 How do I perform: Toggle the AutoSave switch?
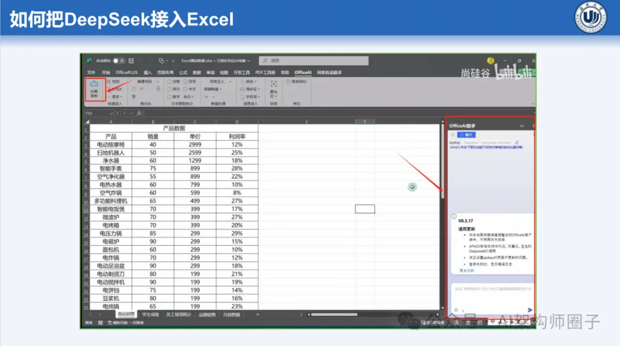[119, 61]
